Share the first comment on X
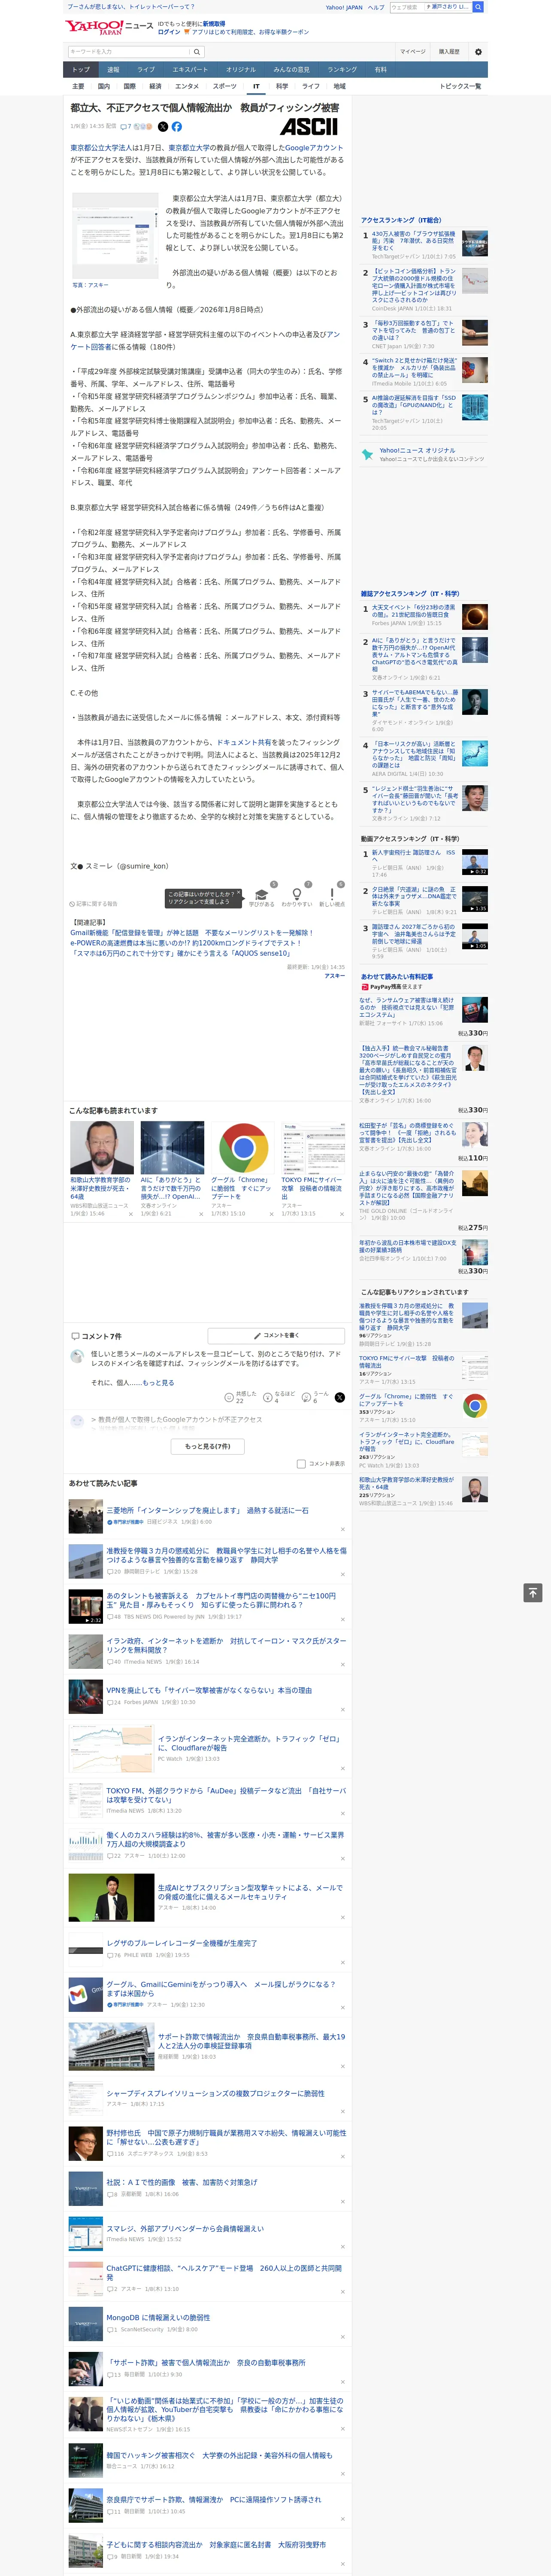 pos(340,1397)
